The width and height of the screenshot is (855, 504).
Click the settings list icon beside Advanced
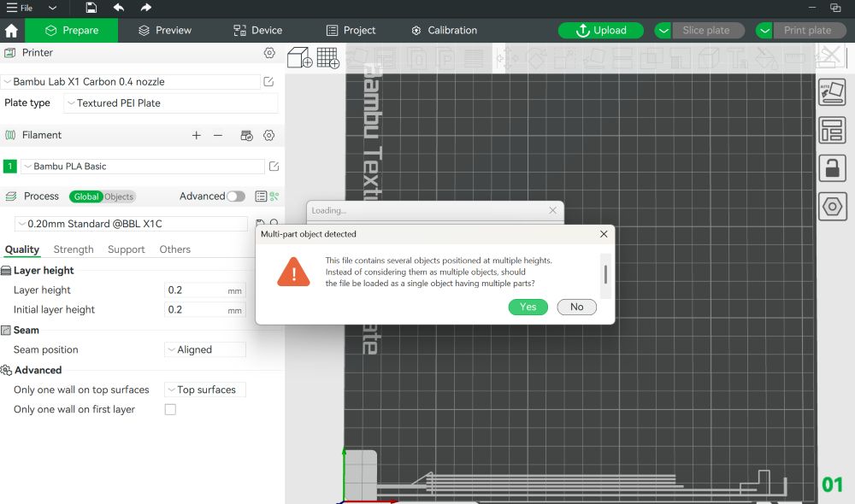[261, 196]
